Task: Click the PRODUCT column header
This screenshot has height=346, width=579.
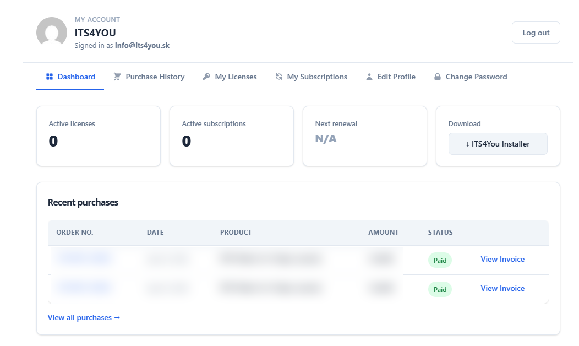Action: click(x=236, y=232)
